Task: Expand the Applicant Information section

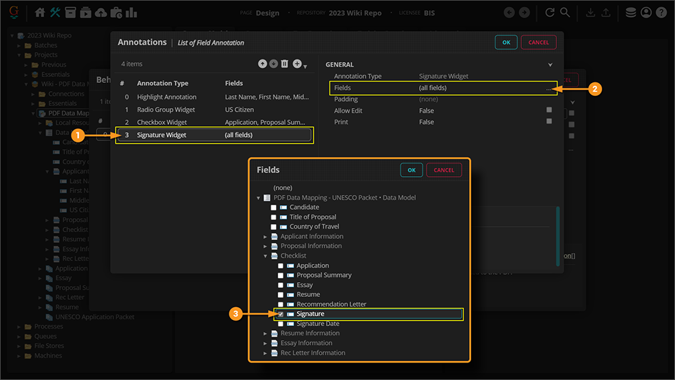Action: (265, 237)
